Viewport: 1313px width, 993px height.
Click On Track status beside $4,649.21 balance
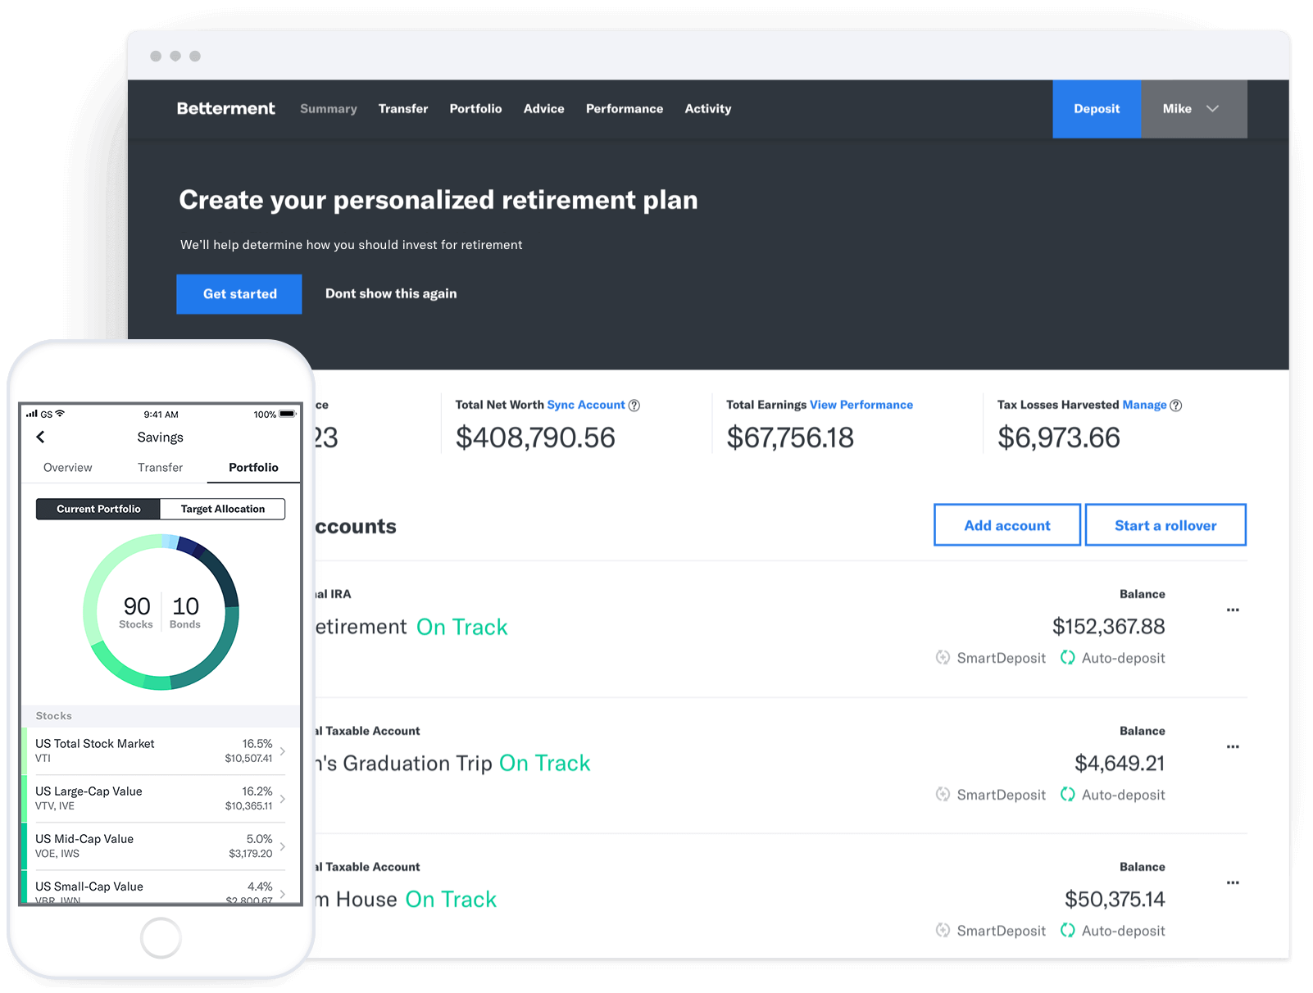pos(545,763)
